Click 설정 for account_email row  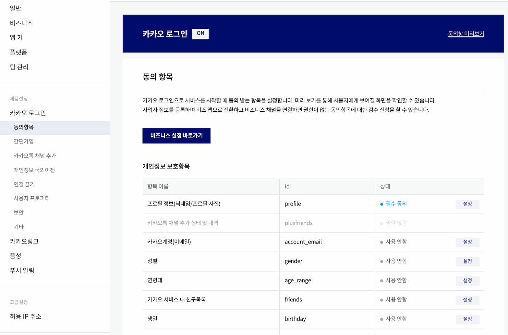point(468,242)
